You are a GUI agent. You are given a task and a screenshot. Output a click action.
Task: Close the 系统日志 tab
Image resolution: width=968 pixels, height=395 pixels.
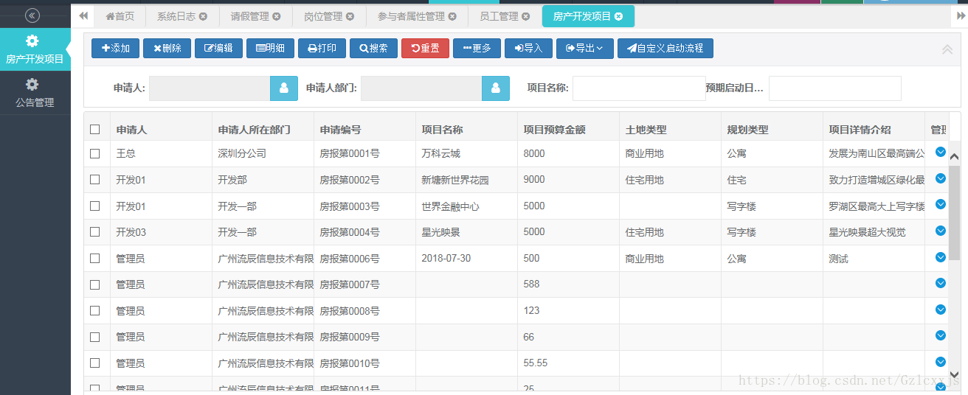tap(203, 16)
